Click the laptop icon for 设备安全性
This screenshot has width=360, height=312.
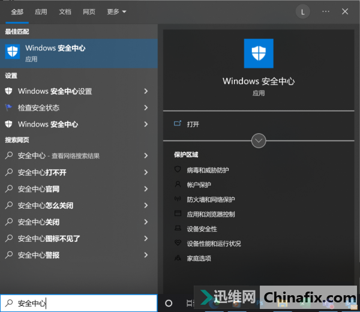click(x=178, y=228)
